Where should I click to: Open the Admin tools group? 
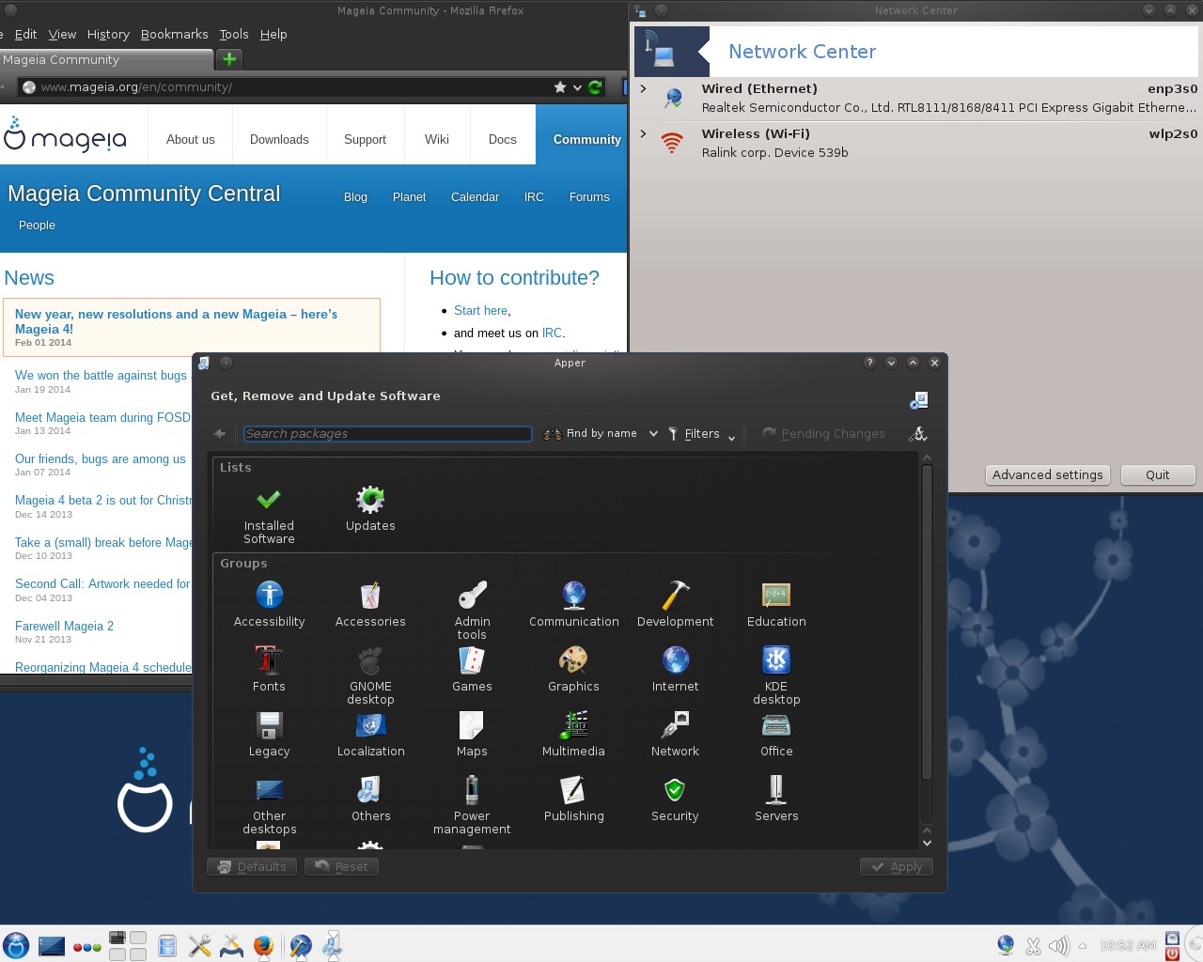472,611
